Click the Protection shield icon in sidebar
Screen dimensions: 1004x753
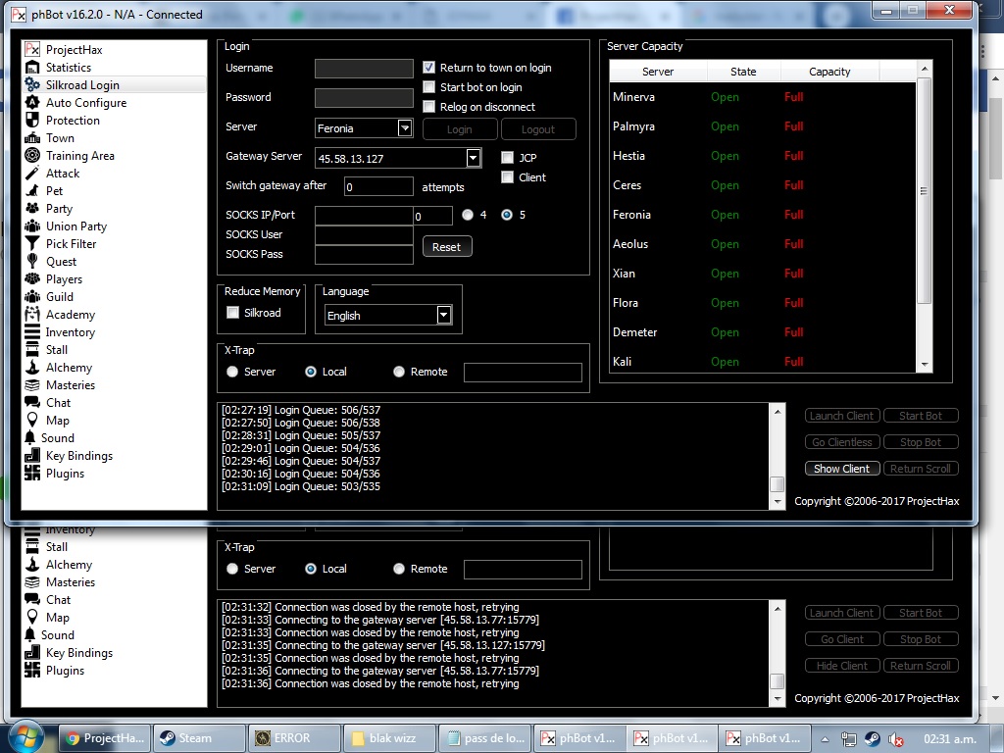click(x=32, y=121)
